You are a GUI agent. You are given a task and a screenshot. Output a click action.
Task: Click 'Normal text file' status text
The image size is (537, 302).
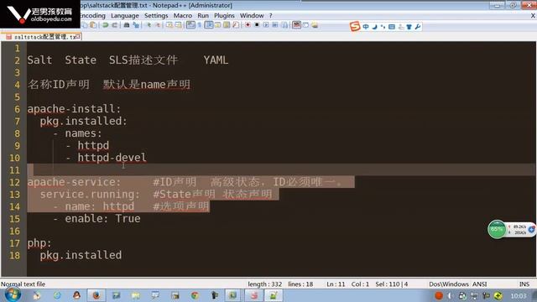coord(23,284)
